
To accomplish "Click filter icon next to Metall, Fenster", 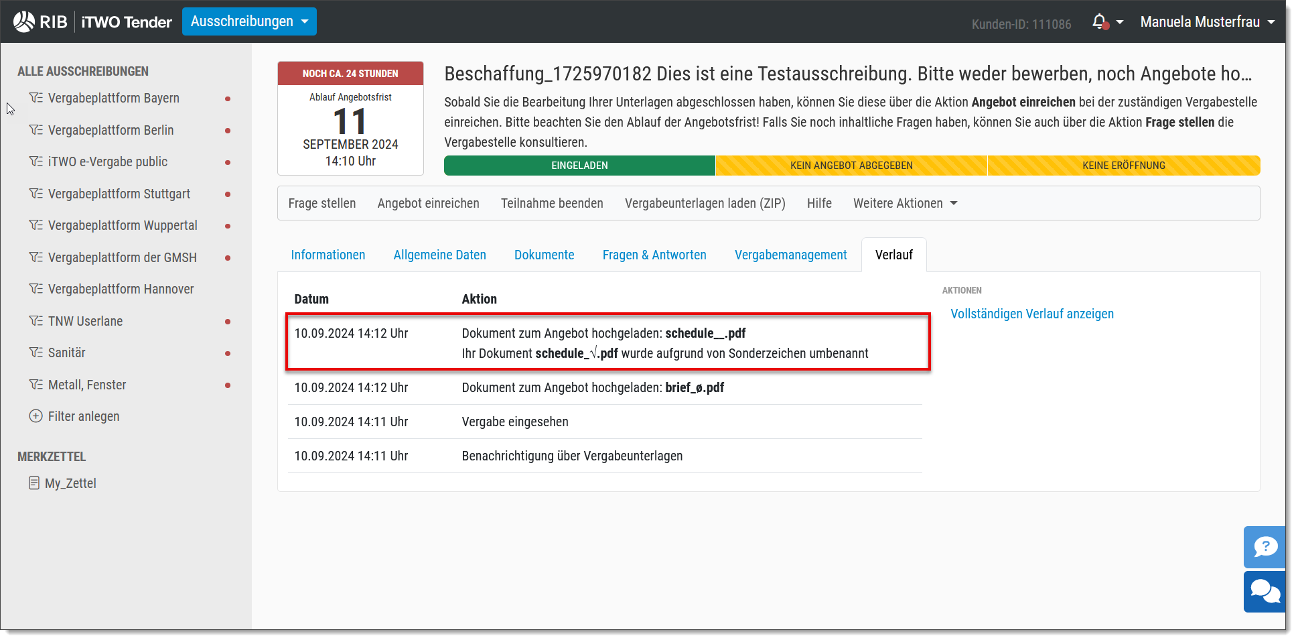I will [36, 385].
